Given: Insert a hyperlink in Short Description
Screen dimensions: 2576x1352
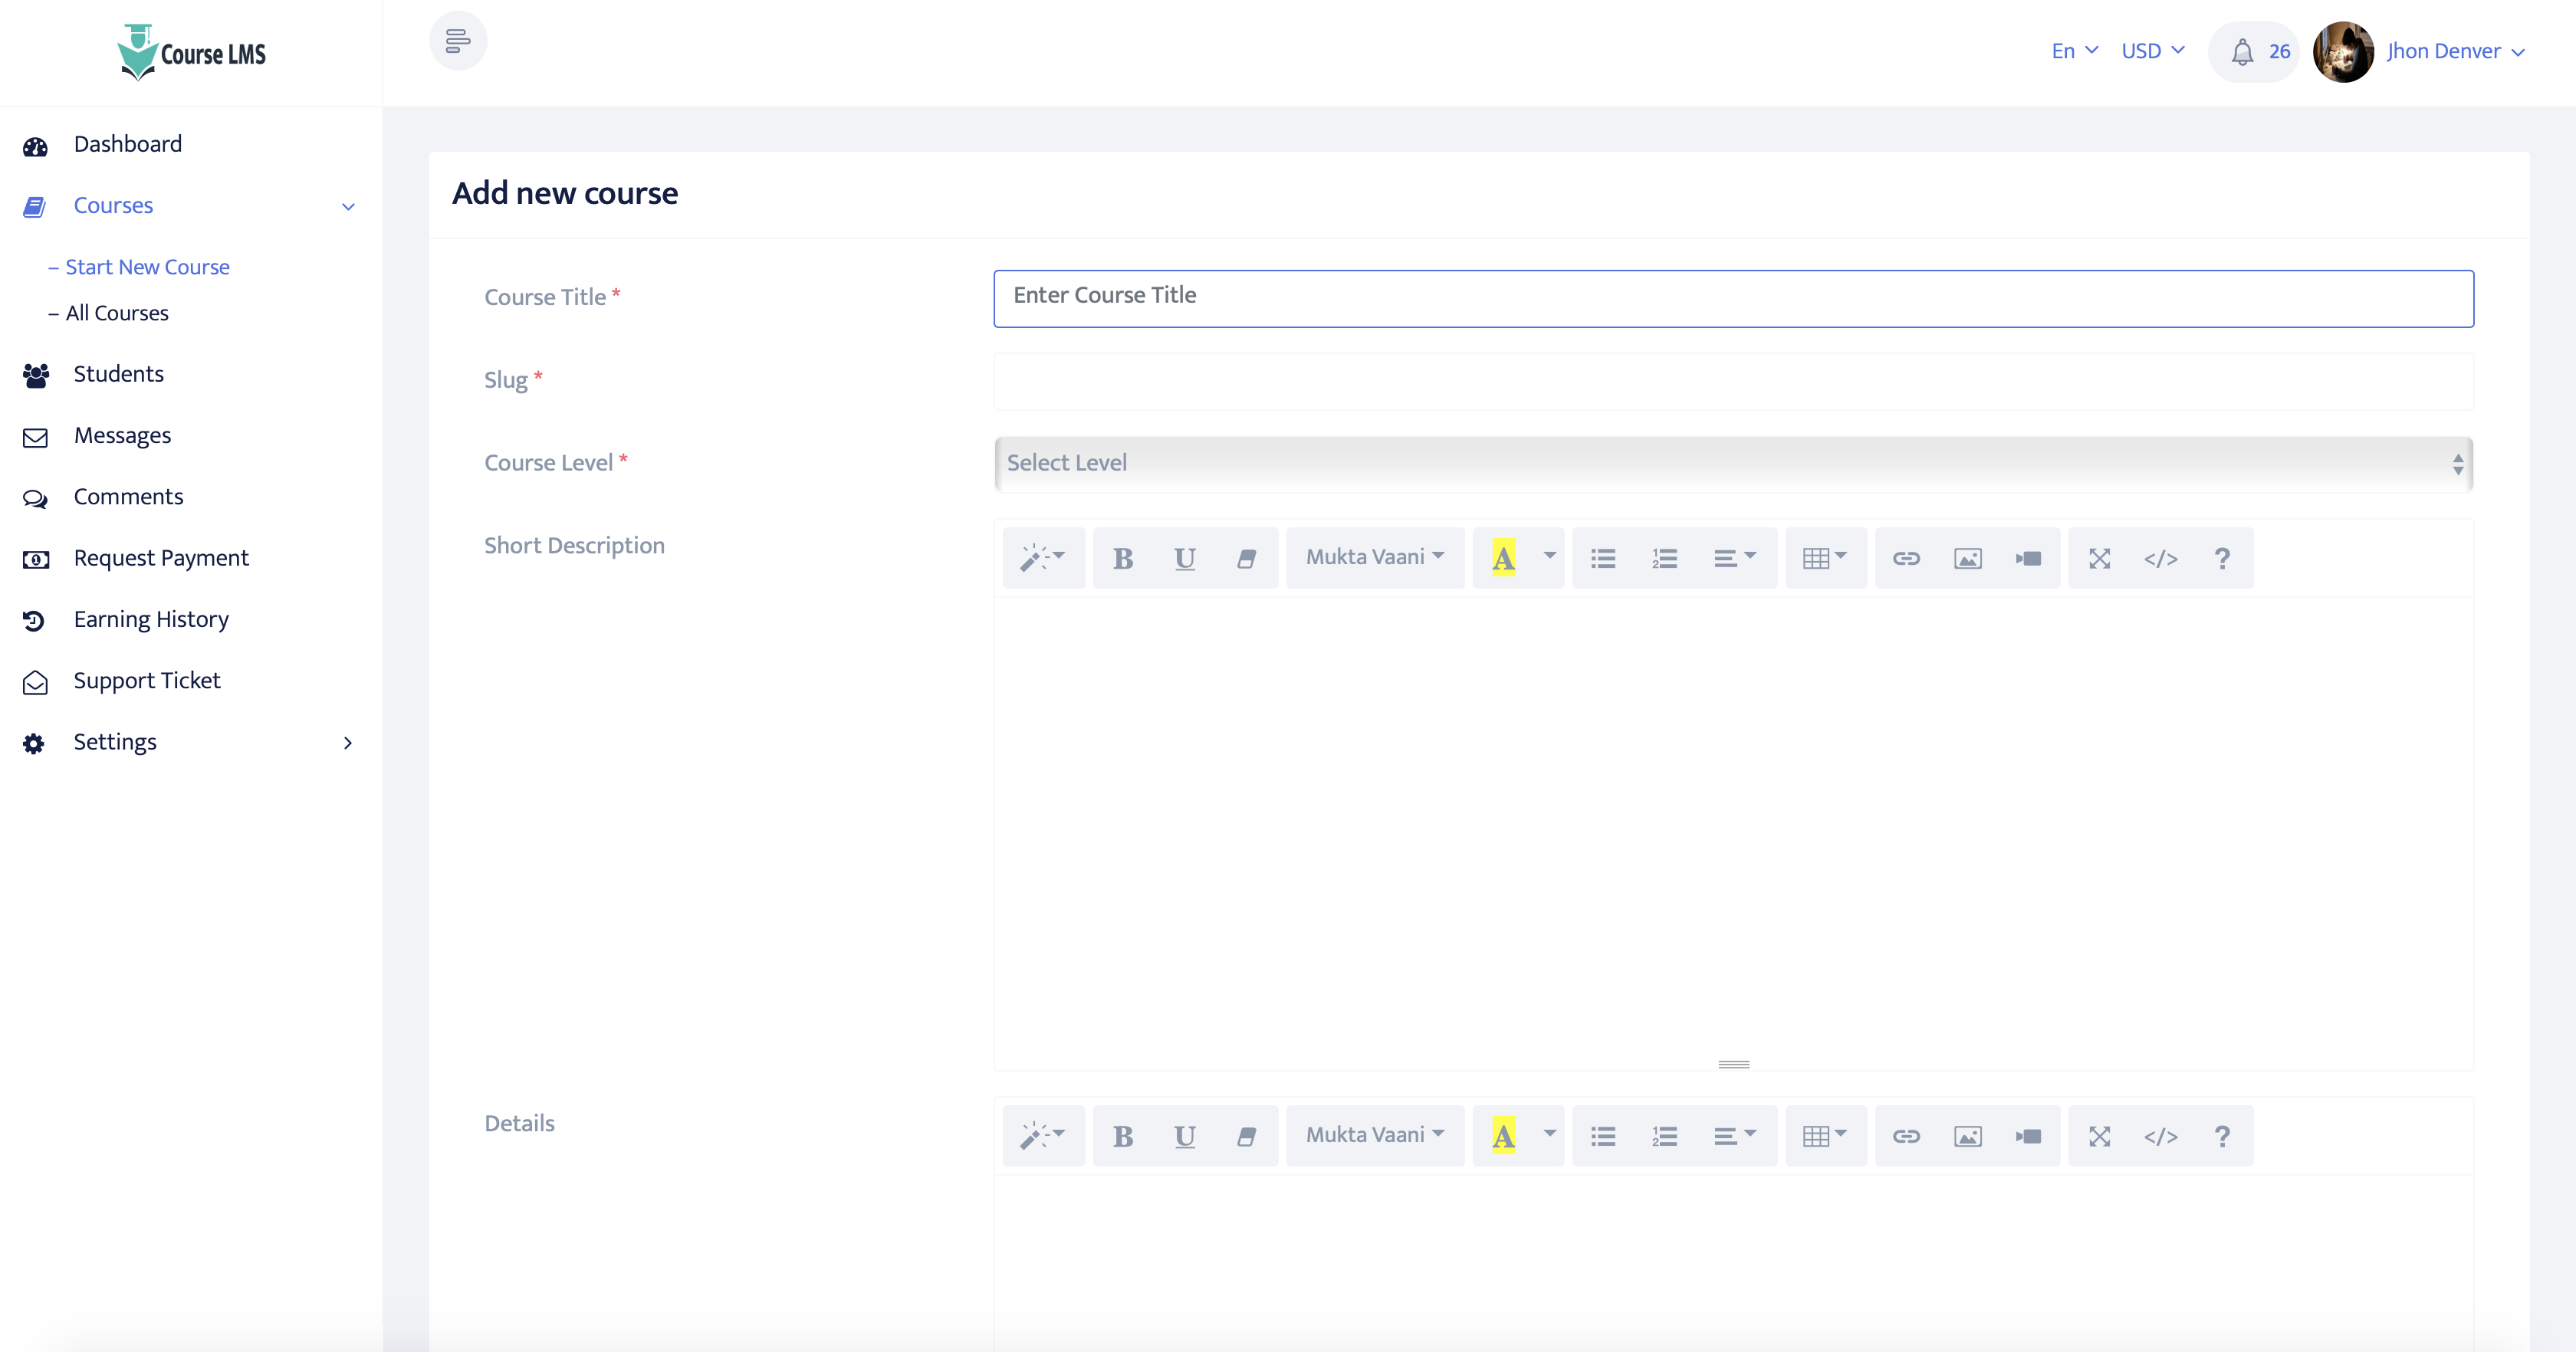Looking at the screenshot, I should pyautogui.click(x=1906, y=558).
